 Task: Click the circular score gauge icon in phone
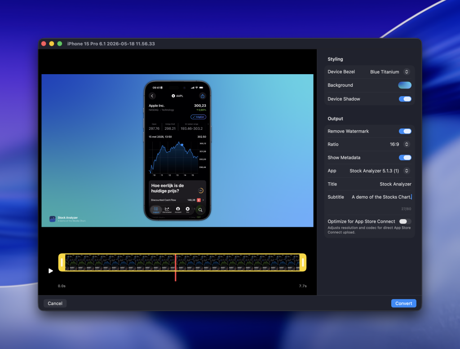[x=201, y=190]
